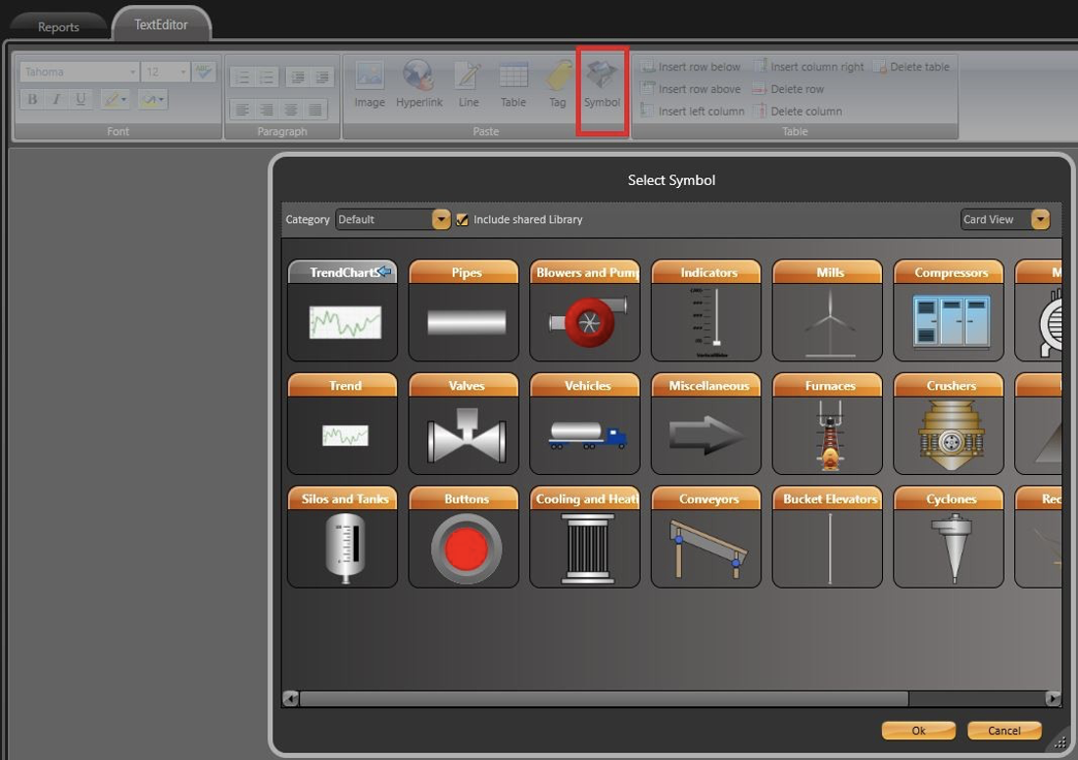This screenshot has width=1078, height=760.
Task: Click the Table icon in ribbon
Action: click(514, 78)
